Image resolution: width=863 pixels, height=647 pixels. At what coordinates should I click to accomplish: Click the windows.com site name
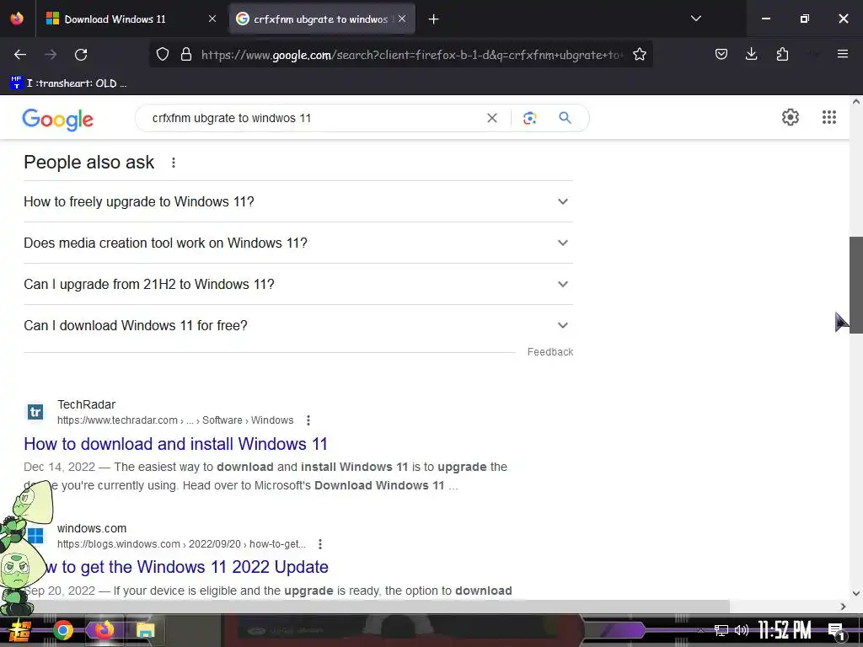click(x=92, y=528)
